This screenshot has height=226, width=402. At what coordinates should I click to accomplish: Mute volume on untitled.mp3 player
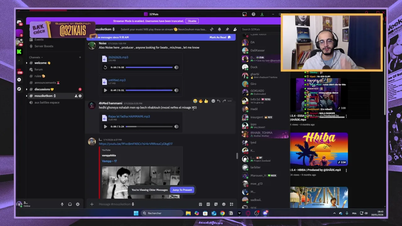[176, 90]
